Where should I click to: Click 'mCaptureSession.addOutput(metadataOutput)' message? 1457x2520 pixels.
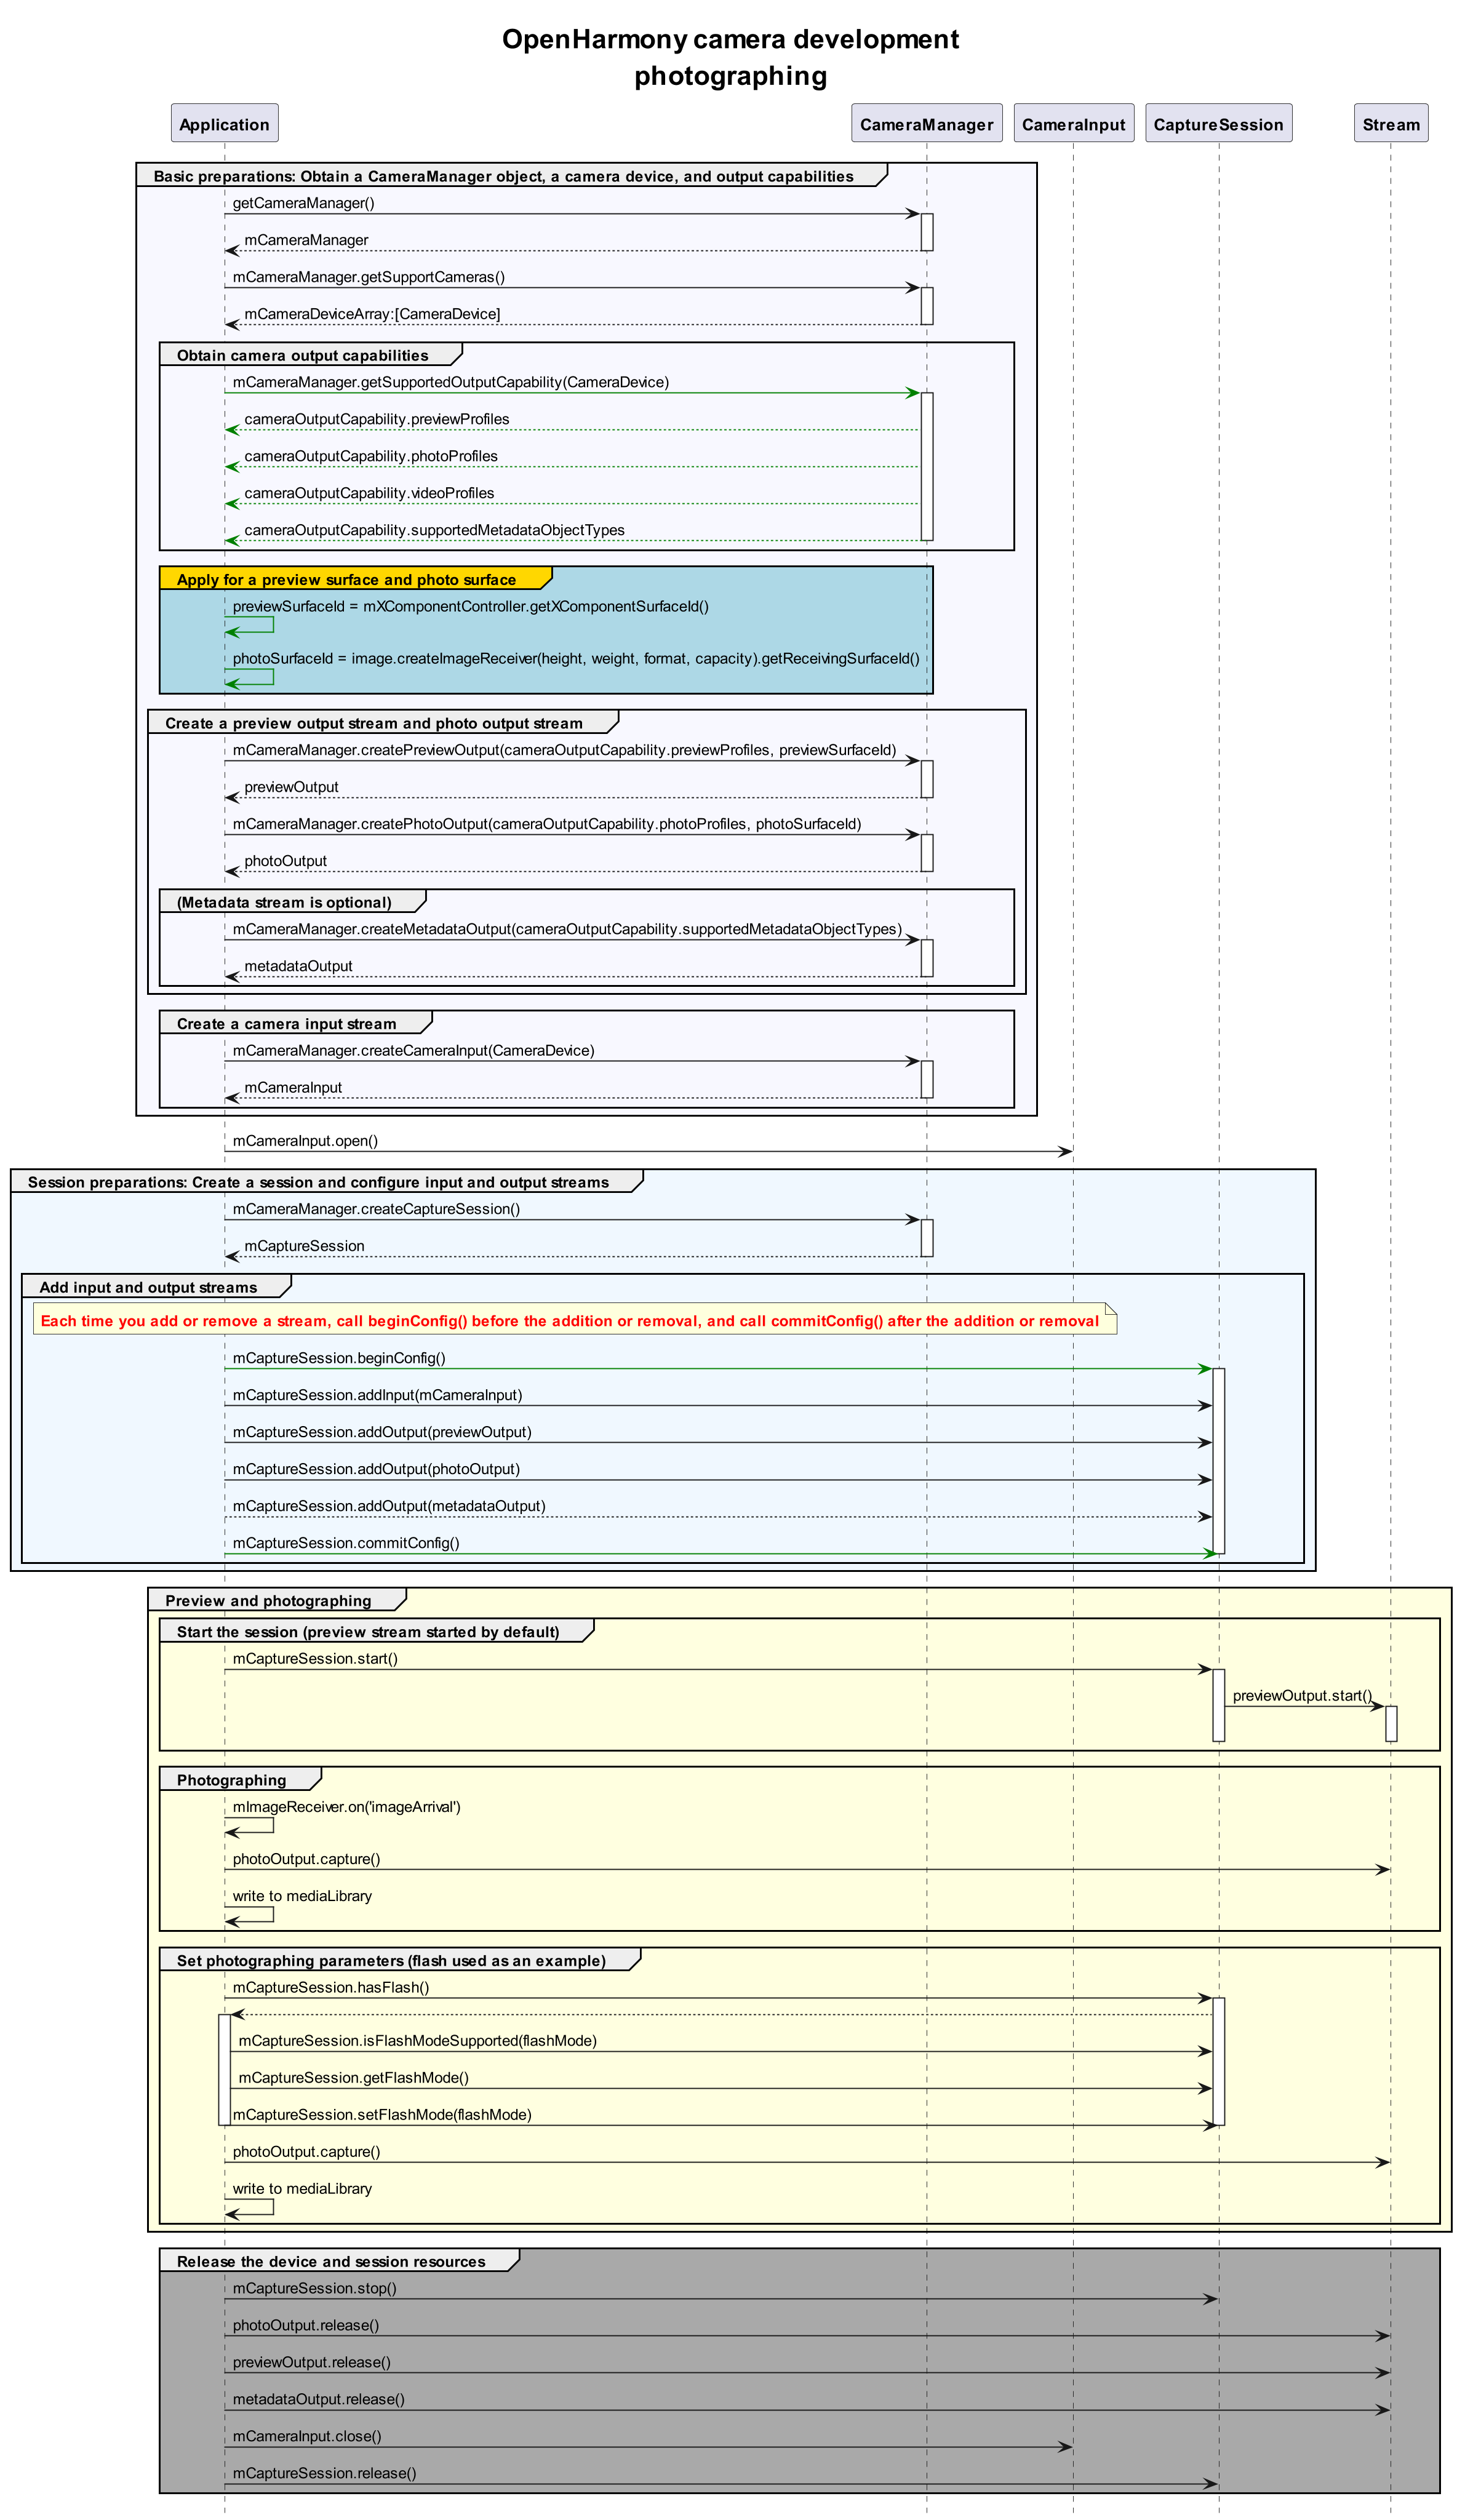[389, 1506]
